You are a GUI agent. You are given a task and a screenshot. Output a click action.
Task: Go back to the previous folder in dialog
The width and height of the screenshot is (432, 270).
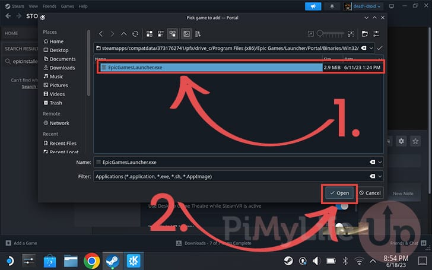coord(101,34)
